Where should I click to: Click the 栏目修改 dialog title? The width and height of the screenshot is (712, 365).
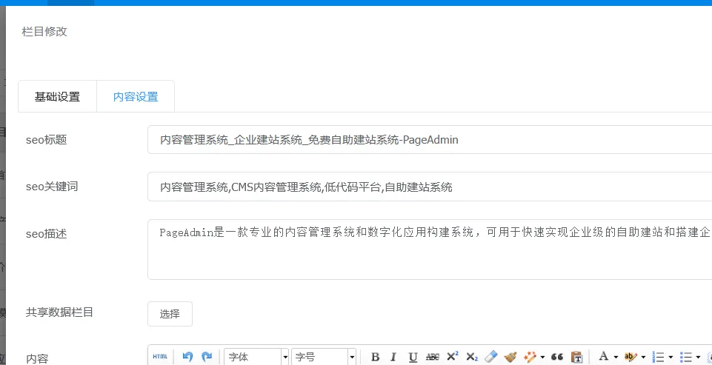[x=44, y=32]
